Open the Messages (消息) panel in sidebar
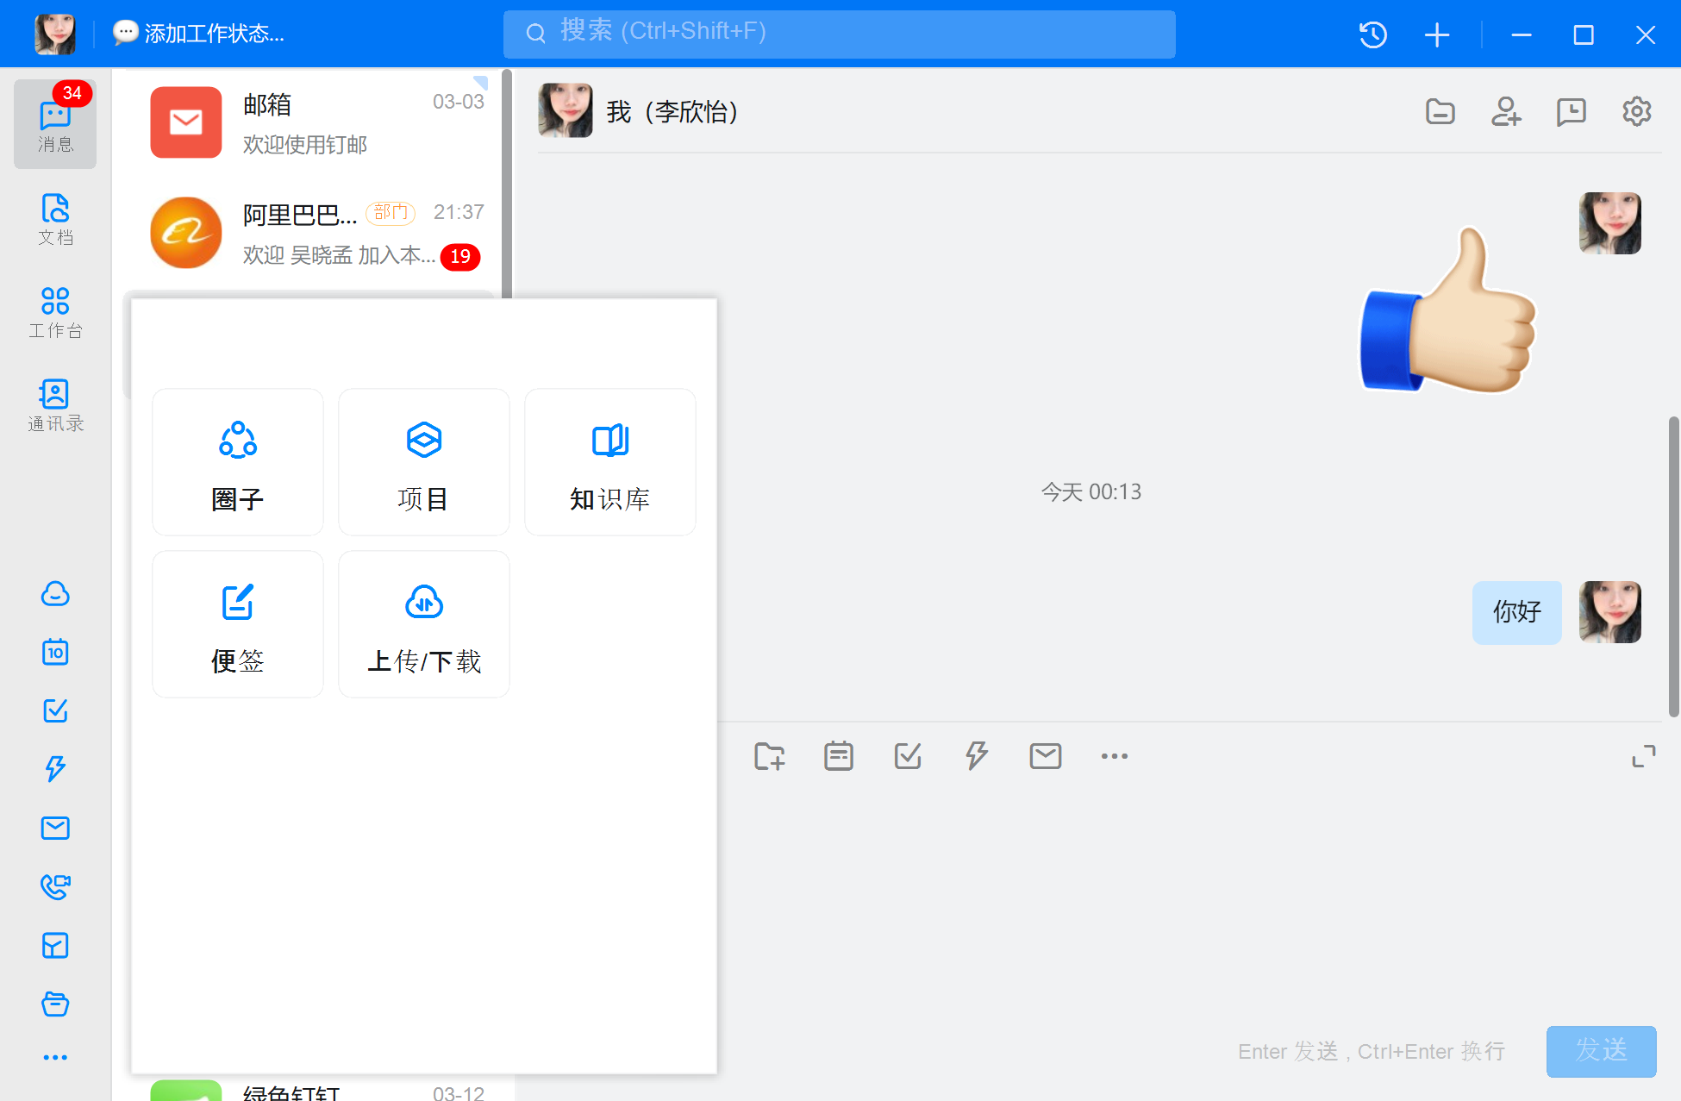The width and height of the screenshot is (1681, 1101). [55, 124]
